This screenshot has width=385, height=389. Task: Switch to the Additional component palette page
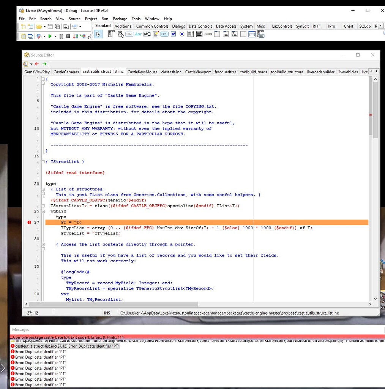click(124, 26)
